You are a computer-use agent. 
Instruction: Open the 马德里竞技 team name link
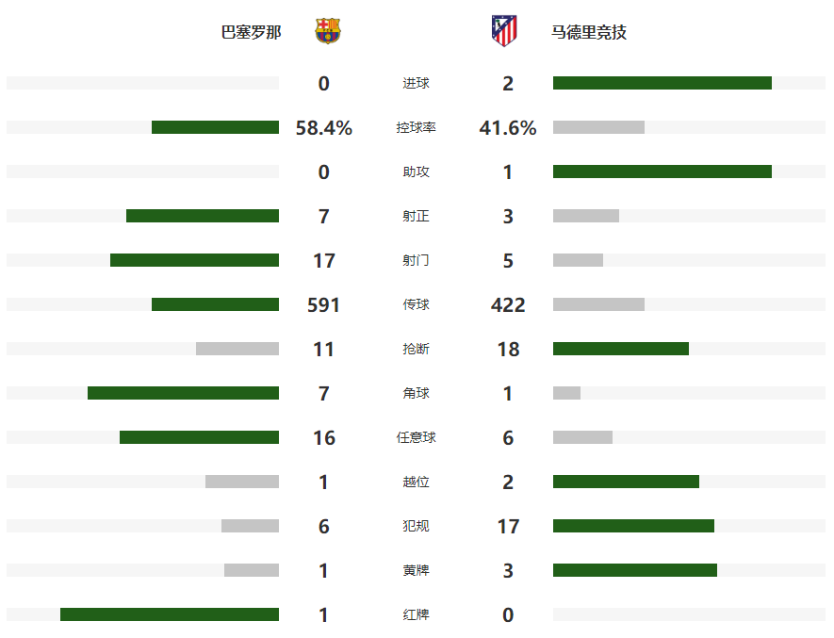tap(589, 32)
